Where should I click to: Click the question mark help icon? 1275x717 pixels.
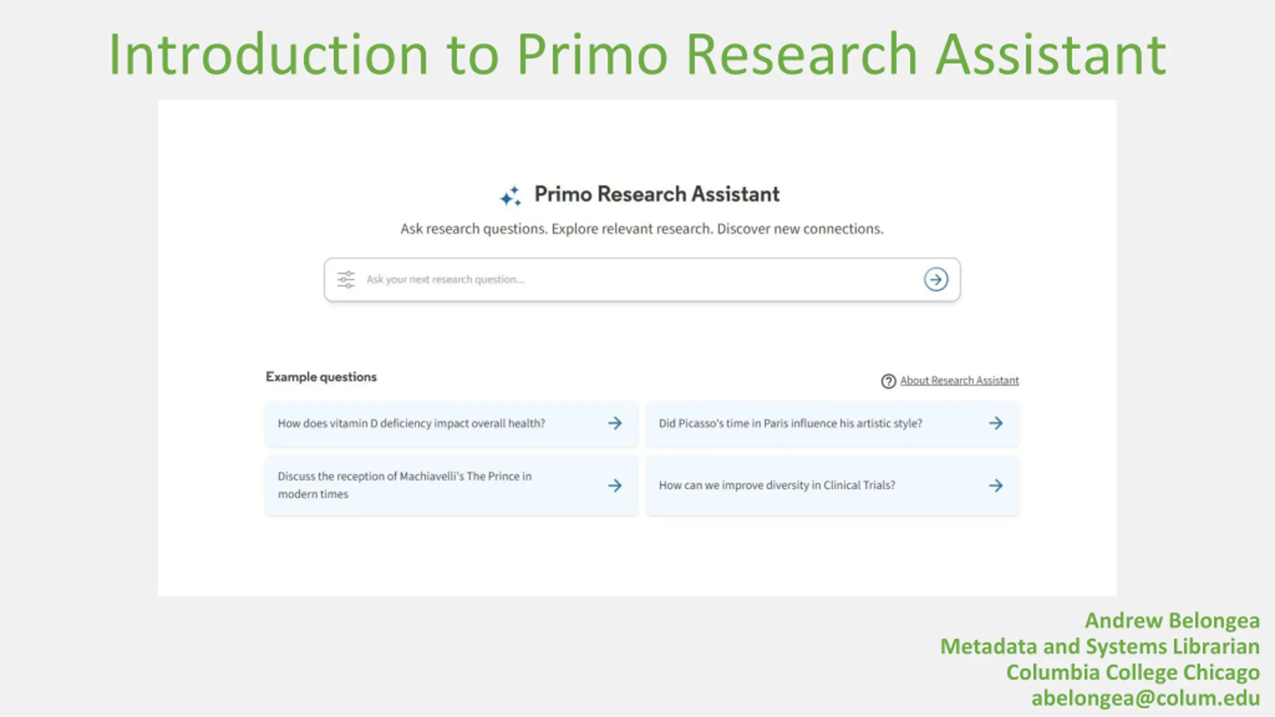tap(889, 381)
